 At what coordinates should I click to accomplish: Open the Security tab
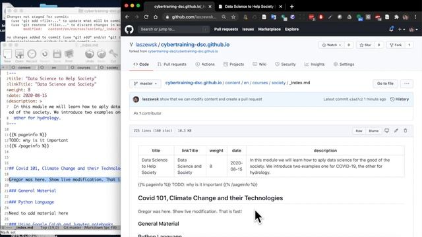pos(286,65)
